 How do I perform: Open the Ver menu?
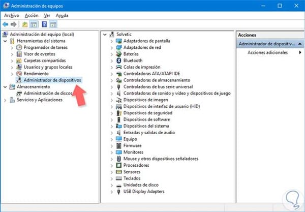[47, 16]
